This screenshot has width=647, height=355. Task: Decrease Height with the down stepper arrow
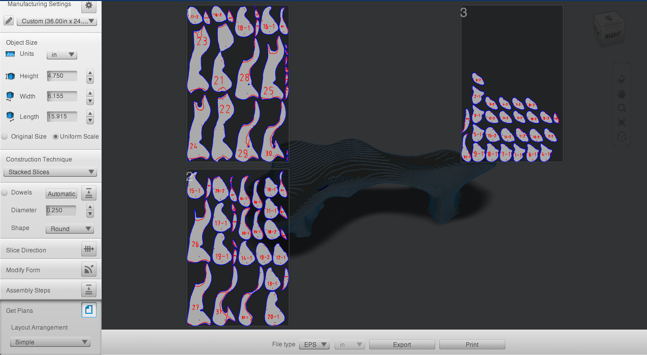(90, 80)
